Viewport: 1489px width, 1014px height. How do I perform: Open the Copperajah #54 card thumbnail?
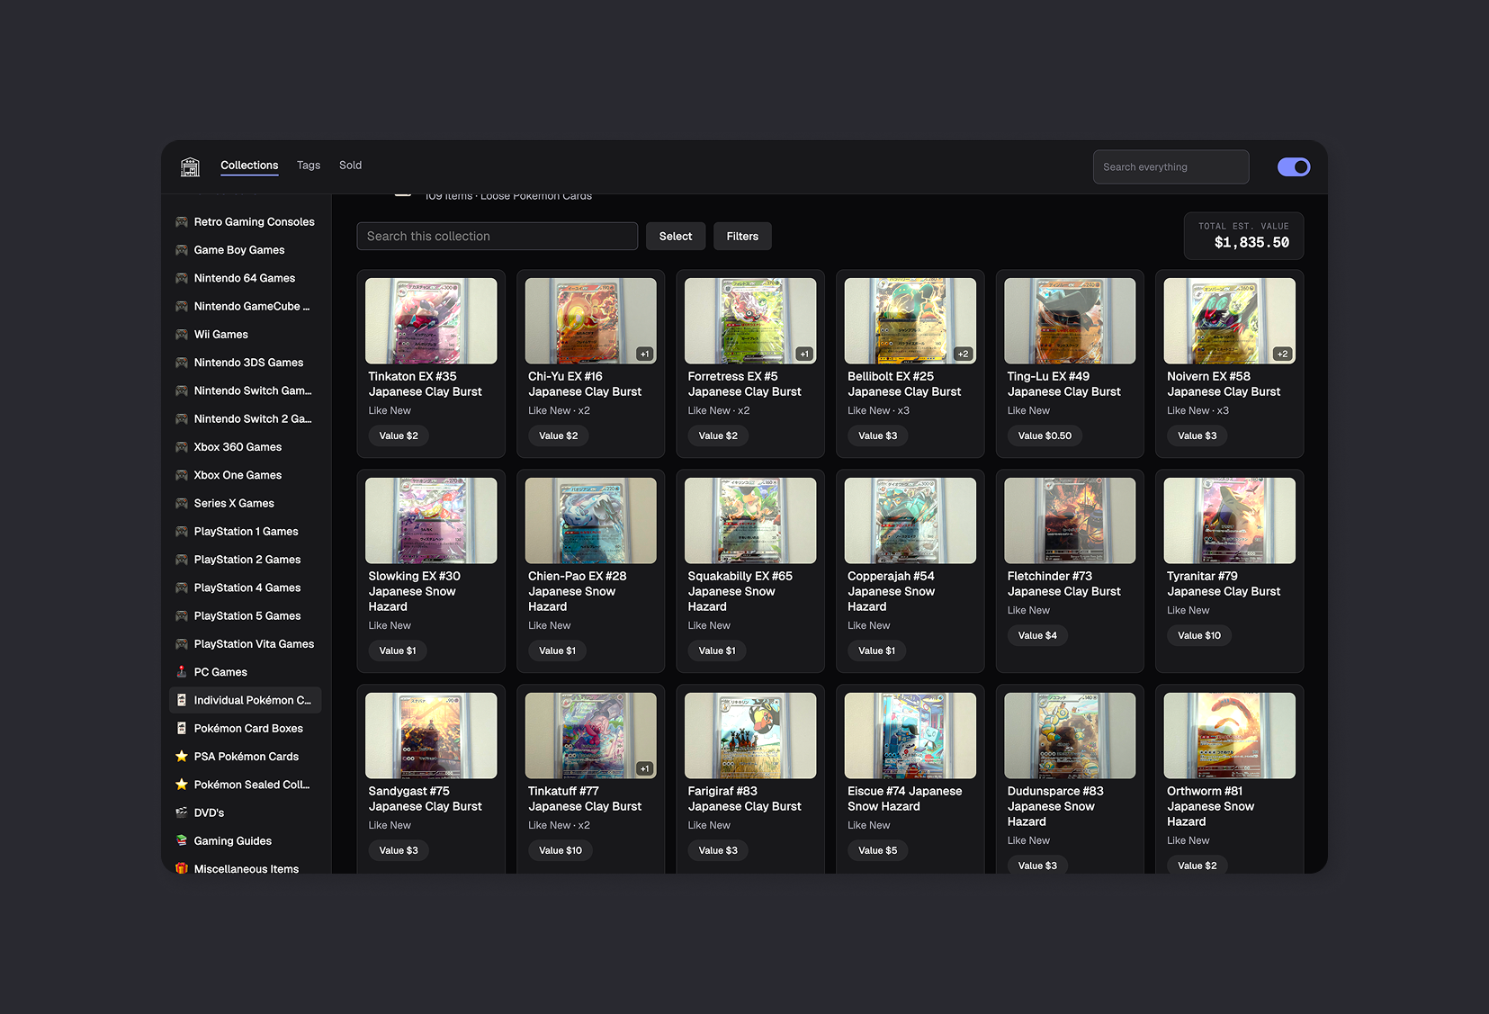click(x=910, y=521)
